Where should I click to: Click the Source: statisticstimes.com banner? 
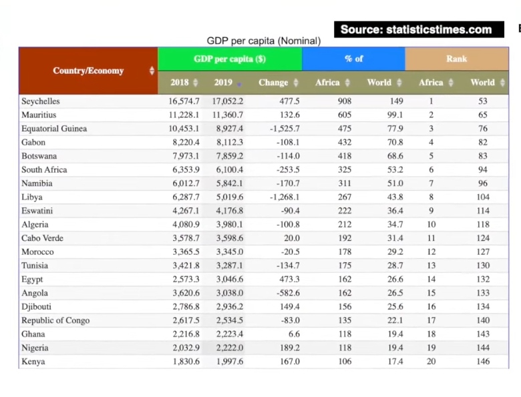[419, 29]
